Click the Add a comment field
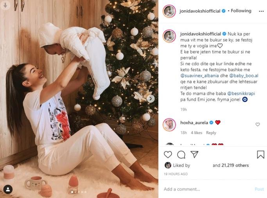Screen dimensions: 267x198 pyautogui.click(x=208, y=189)
